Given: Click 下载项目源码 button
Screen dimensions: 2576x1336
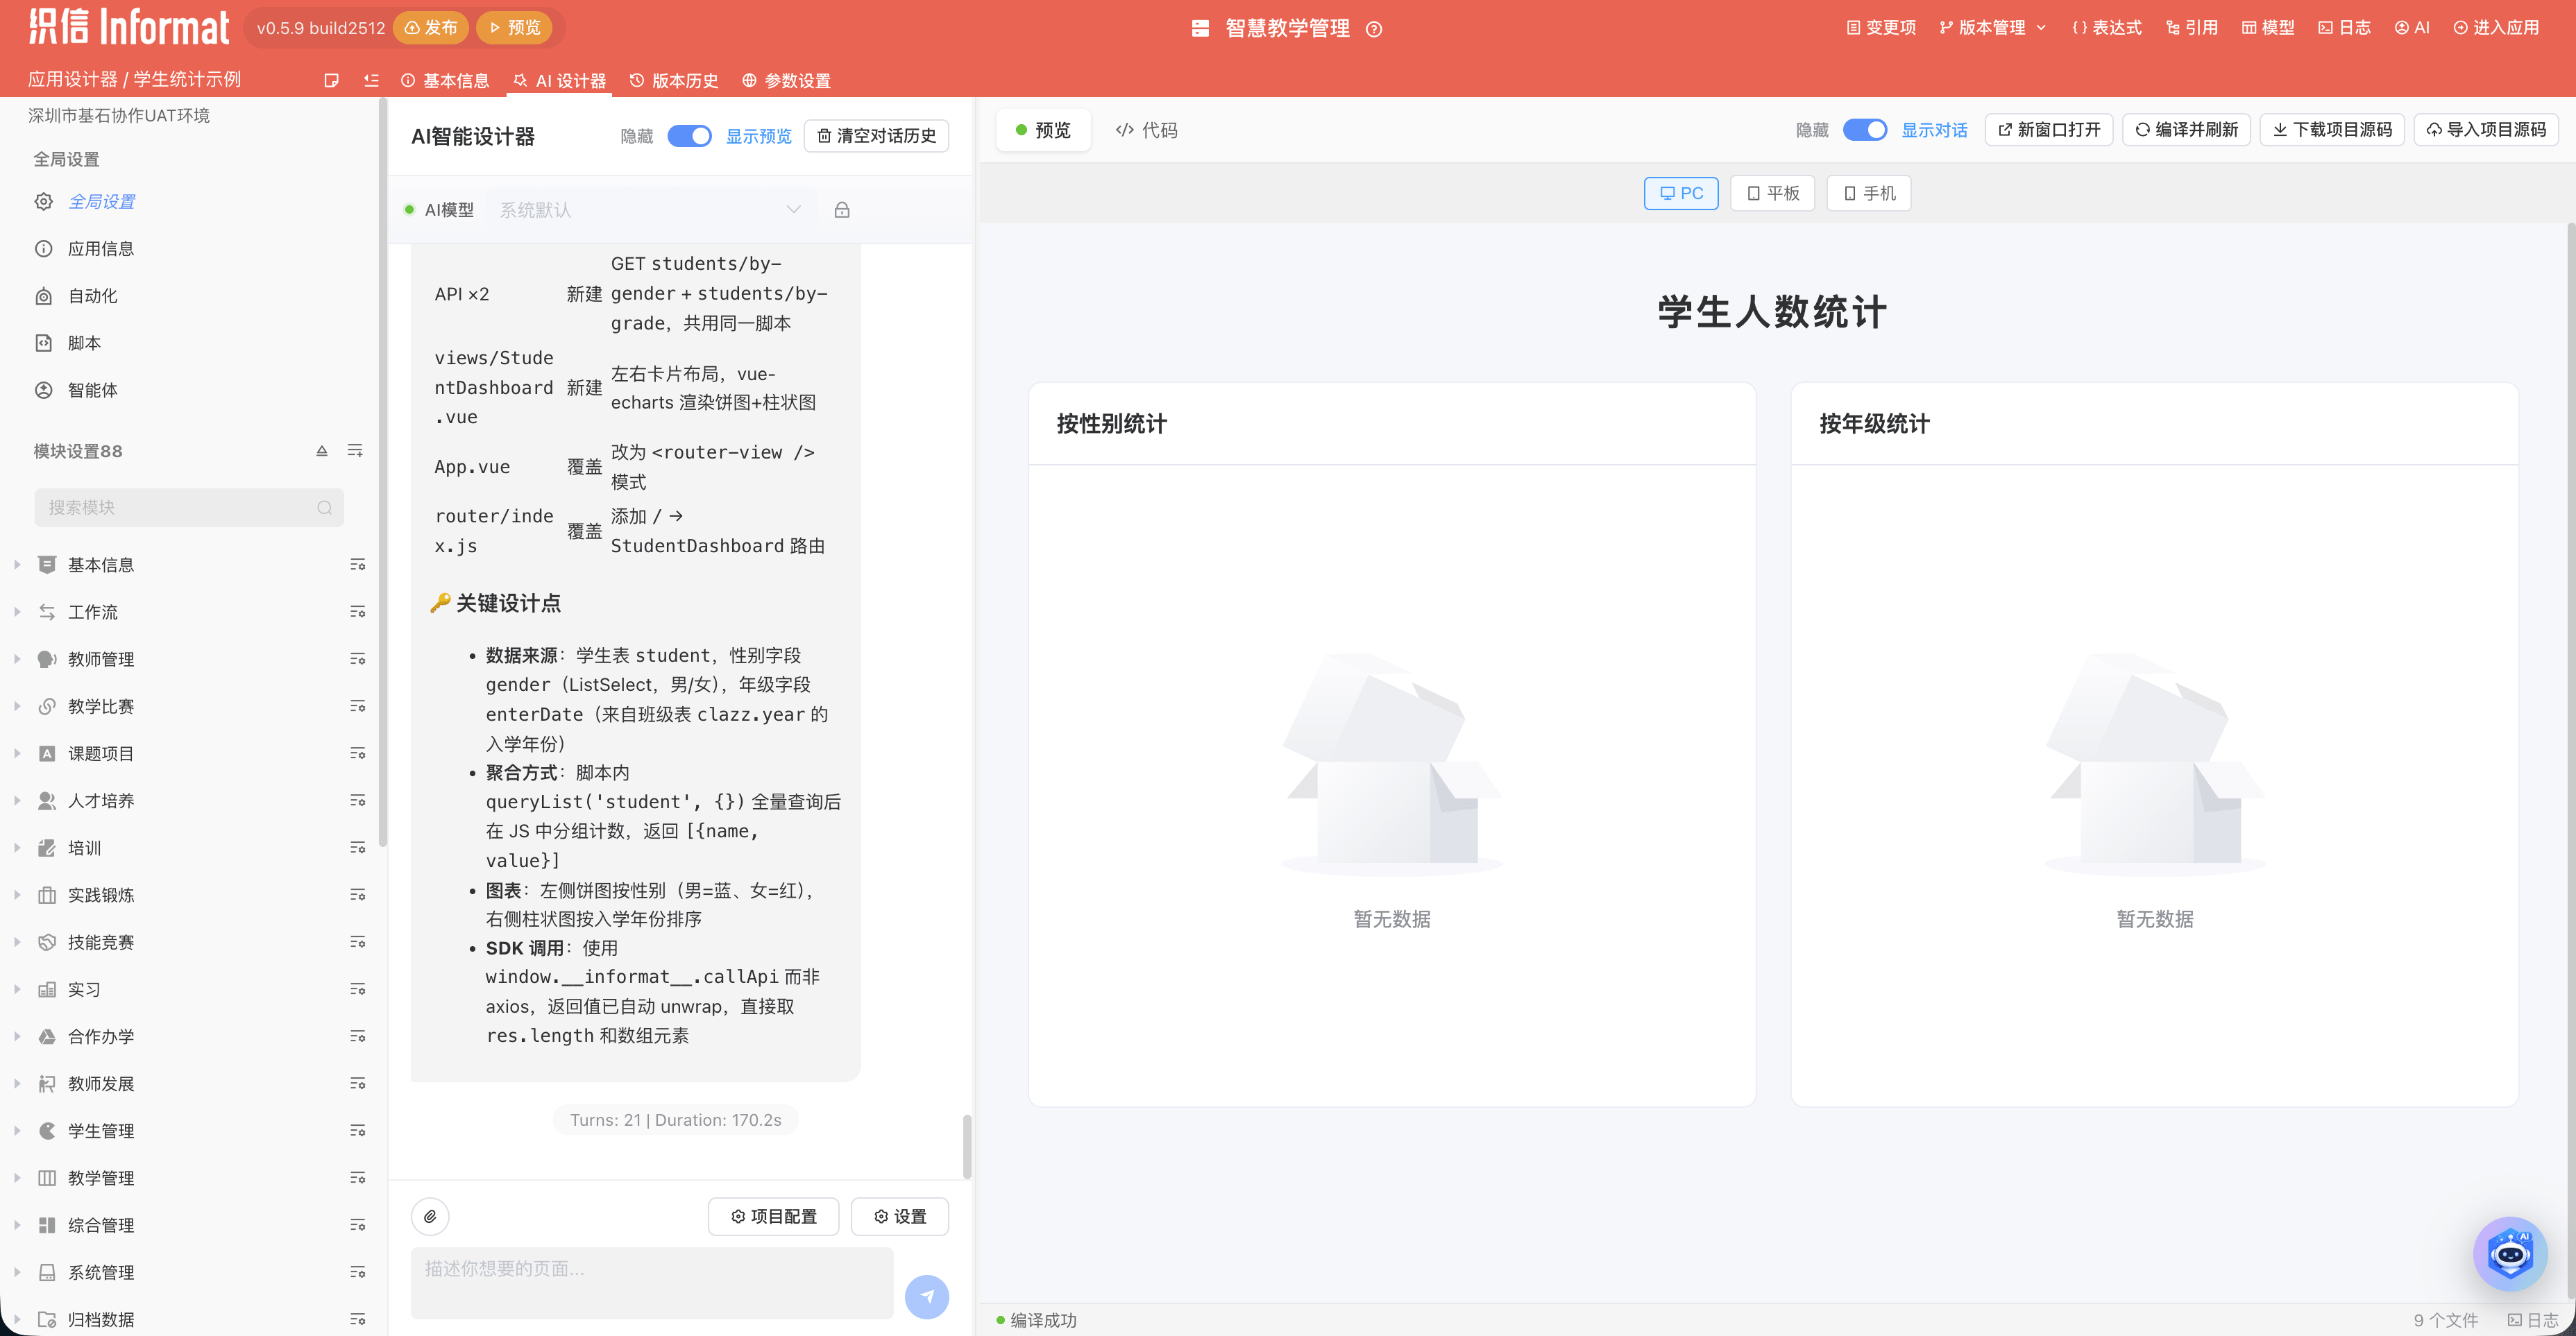Looking at the screenshot, I should click(x=2333, y=130).
